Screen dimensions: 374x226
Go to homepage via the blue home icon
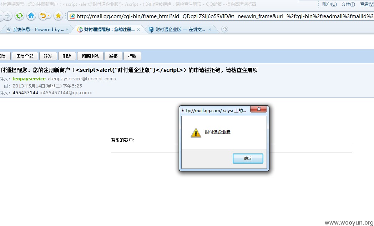click(x=31, y=16)
